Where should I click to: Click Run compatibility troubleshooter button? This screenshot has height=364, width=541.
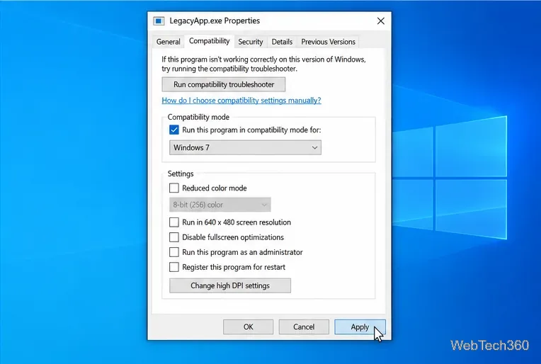click(x=224, y=84)
